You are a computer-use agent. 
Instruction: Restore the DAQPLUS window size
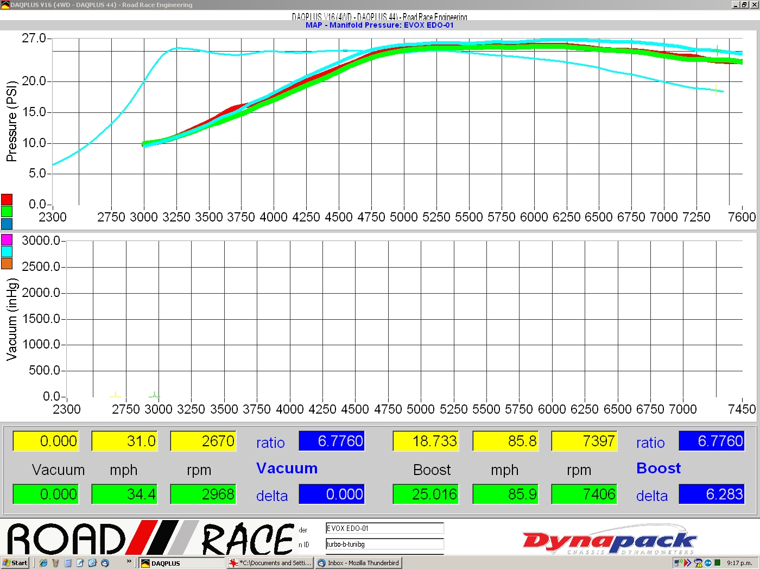pyautogui.click(x=744, y=5)
